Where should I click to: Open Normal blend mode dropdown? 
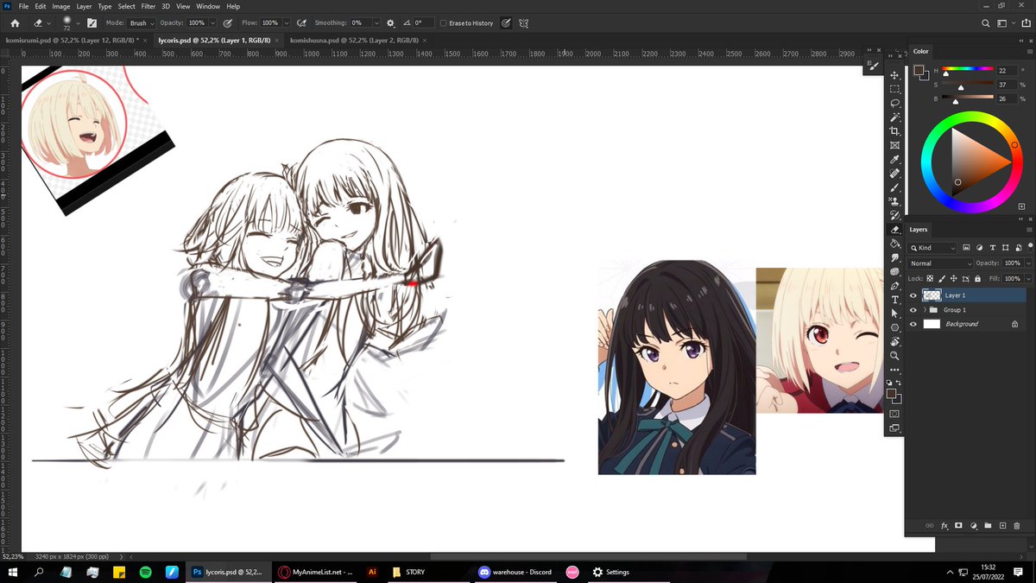tap(940, 263)
